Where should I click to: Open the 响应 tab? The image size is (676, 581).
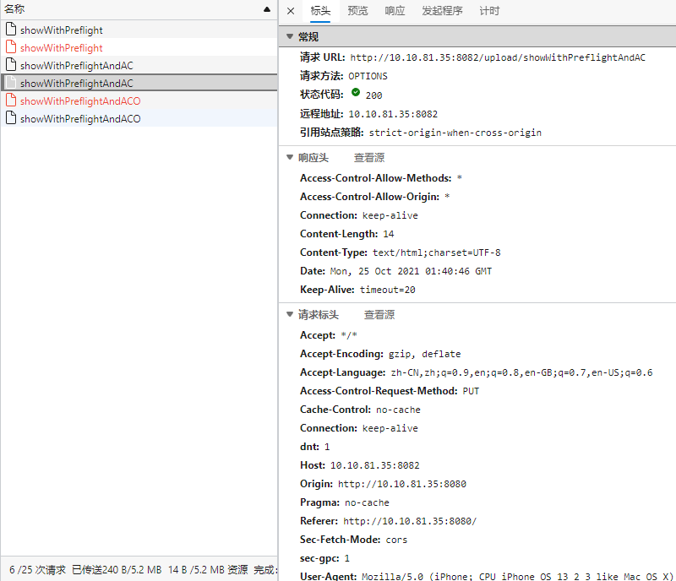point(395,11)
